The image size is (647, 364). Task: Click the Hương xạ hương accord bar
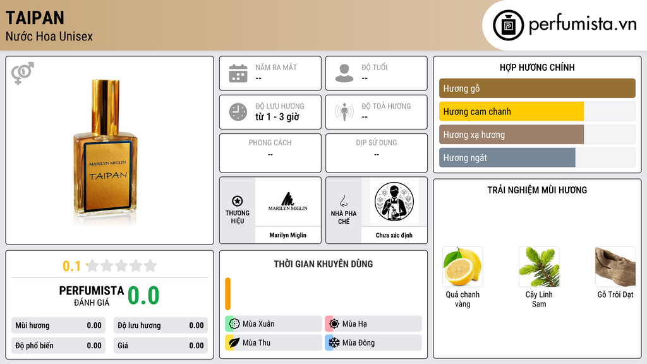tap(537, 135)
